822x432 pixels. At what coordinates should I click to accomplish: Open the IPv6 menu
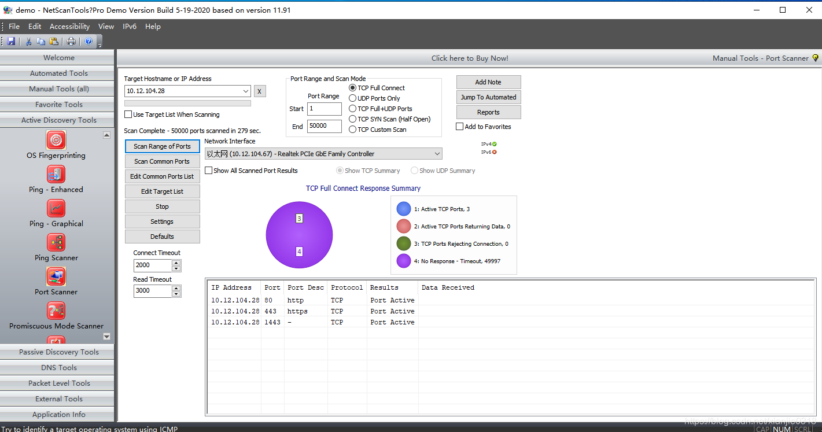click(x=130, y=27)
